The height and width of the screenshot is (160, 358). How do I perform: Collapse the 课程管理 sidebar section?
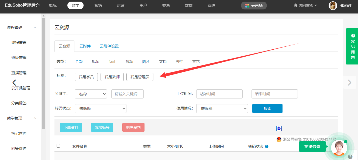[x=35, y=28]
